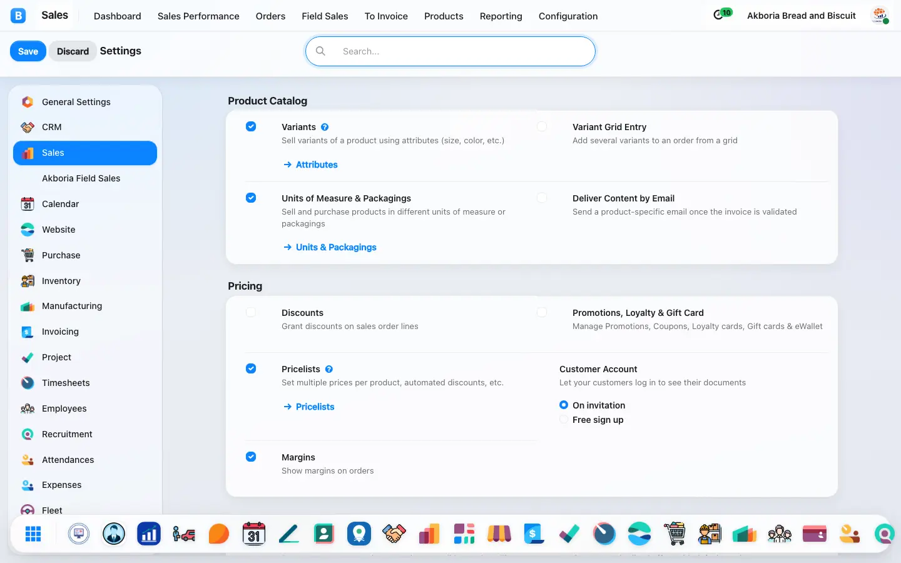The image size is (901, 563).
Task: Uncheck the Margins checkbox
Action: coord(251,457)
